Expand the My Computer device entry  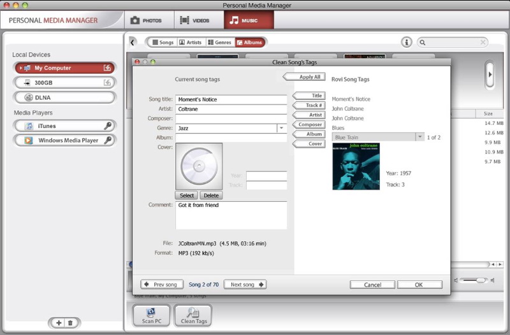pos(20,68)
